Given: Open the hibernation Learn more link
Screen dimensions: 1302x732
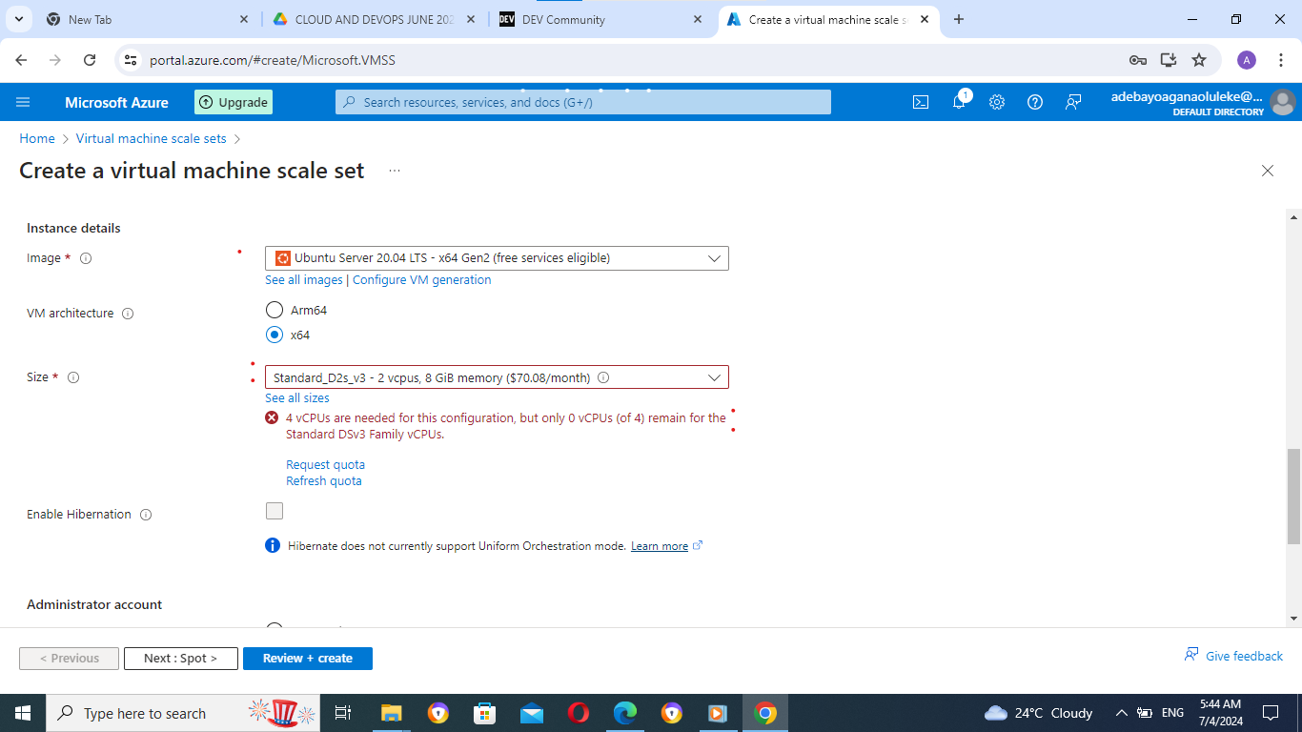Looking at the screenshot, I should [666, 546].
